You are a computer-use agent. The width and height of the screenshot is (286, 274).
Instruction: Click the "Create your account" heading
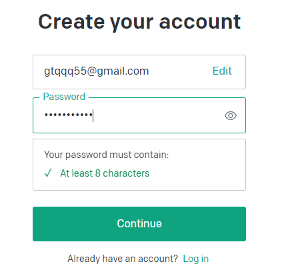(x=139, y=22)
